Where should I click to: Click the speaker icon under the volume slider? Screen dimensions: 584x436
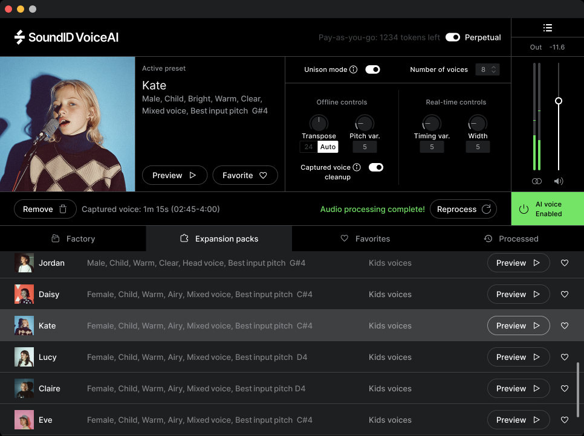coord(558,181)
